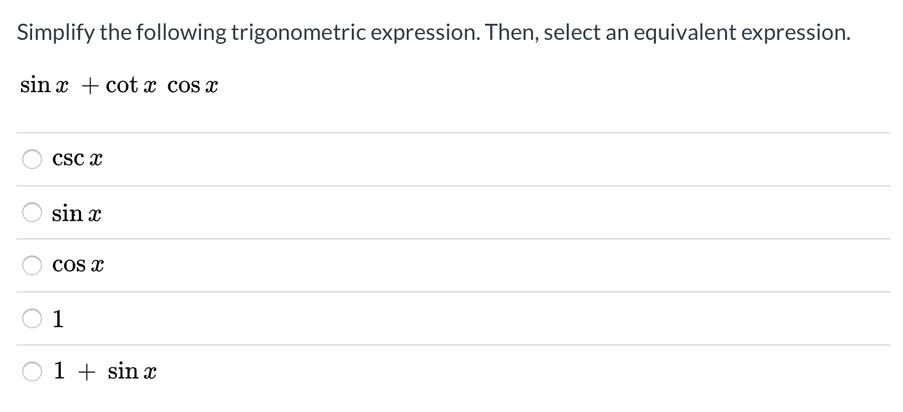Select the 1 + sin x radio button
The image size is (903, 412).
[31, 371]
